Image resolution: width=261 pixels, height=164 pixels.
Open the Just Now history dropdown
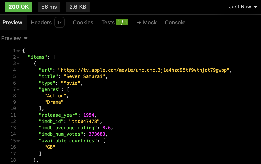pos(243,7)
